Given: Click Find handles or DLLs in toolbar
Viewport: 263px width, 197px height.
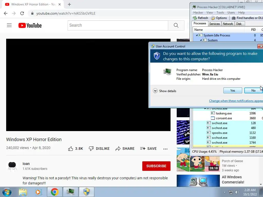Looking at the screenshot, I should pyautogui.click(x=247, y=18).
